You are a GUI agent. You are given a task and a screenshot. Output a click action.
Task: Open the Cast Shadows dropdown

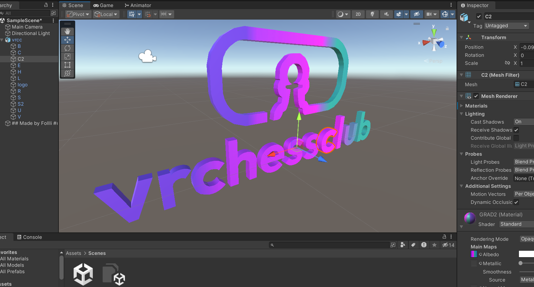(524, 122)
